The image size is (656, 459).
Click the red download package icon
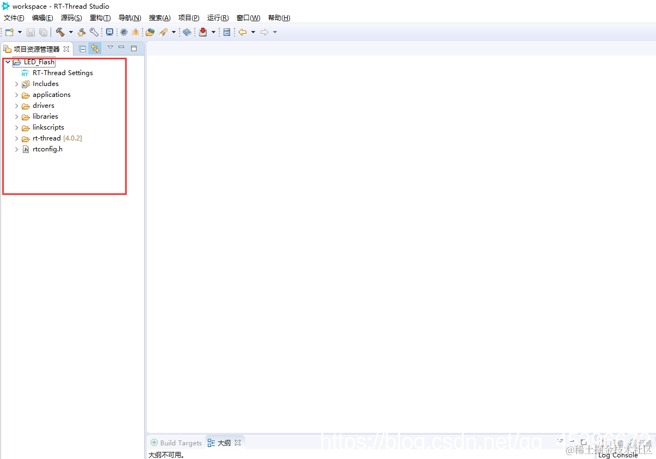click(203, 33)
